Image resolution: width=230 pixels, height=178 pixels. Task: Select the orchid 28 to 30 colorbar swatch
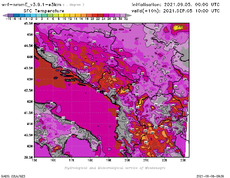pyautogui.click(x=117, y=15)
